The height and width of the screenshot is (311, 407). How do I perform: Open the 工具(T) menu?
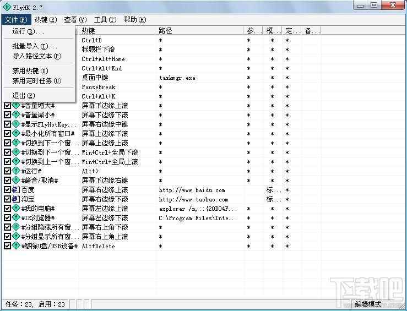tap(105, 20)
